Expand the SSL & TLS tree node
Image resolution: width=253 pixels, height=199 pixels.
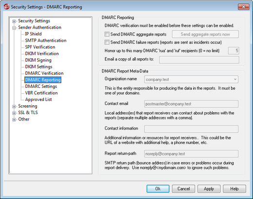[x=14, y=113]
